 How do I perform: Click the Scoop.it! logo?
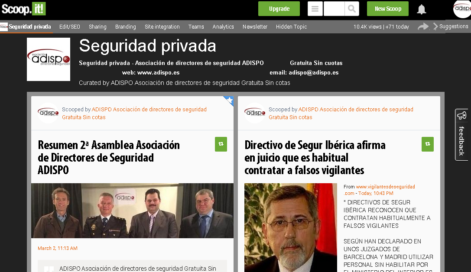coord(23,9)
